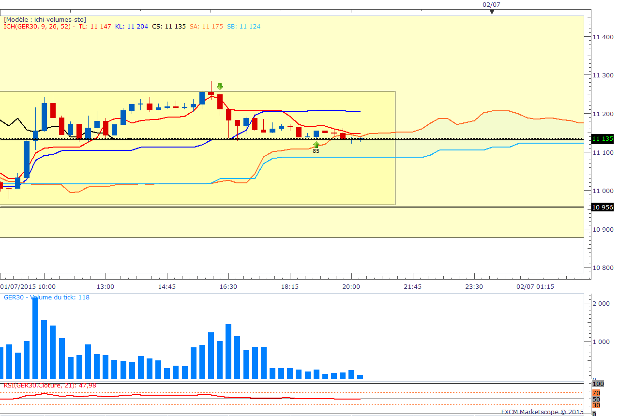Click the ICH(GER30, 9, 26, 52) indicator label
This screenshot has height=416, width=619.
(x=39, y=27)
